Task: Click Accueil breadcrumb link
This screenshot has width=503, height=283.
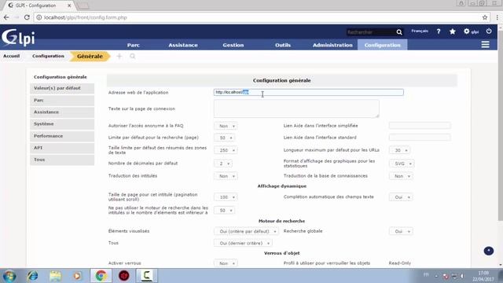Action: (12, 56)
